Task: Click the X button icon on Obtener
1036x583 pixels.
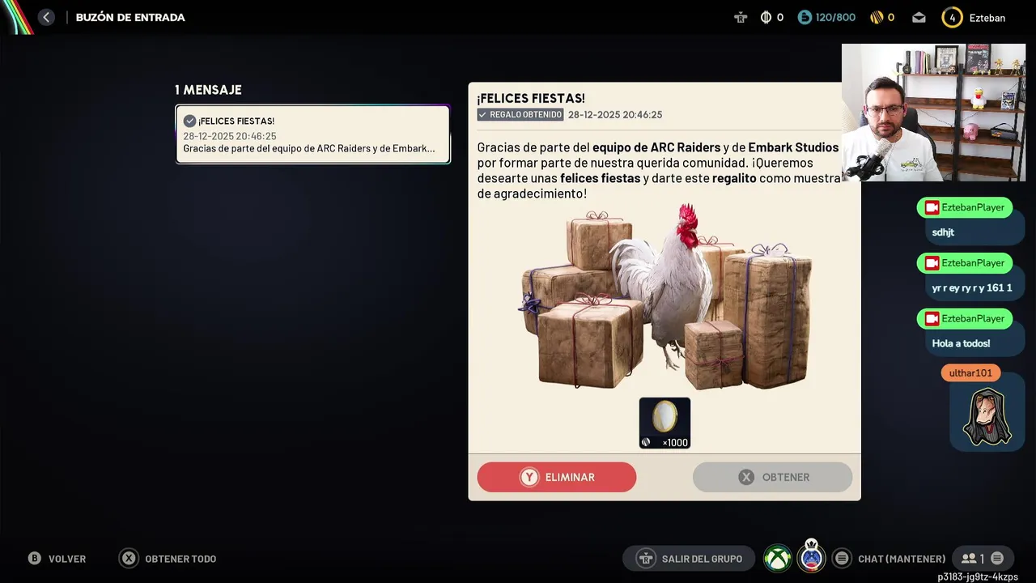Action: pyautogui.click(x=746, y=477)
